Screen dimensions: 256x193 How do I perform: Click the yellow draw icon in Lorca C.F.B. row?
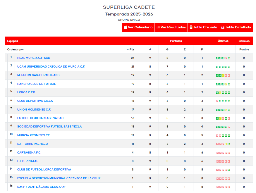coord(220,93)
